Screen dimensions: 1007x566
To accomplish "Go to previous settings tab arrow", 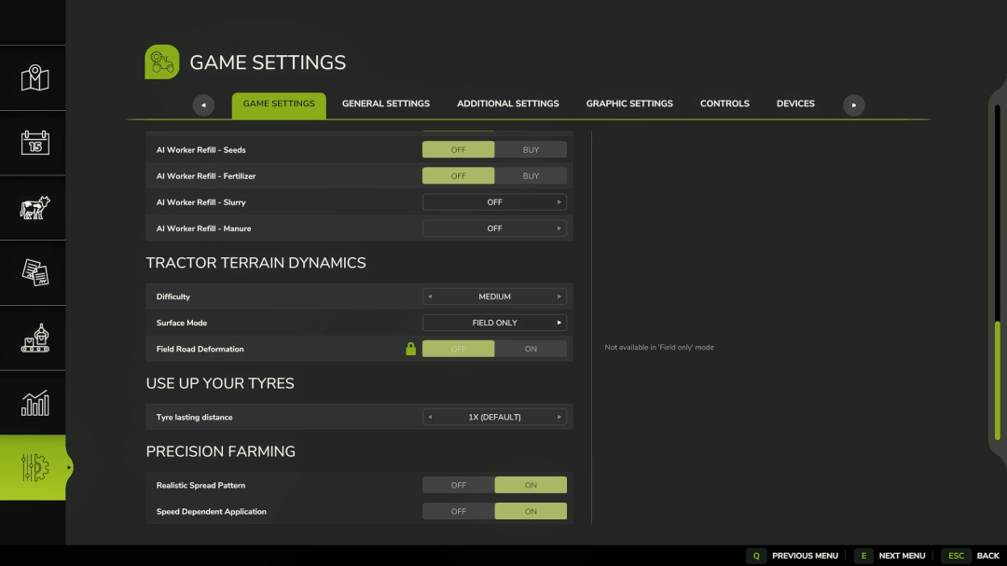I will [x=203, y=104].
